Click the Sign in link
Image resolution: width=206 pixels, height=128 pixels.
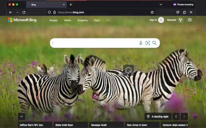click(153, 20)
